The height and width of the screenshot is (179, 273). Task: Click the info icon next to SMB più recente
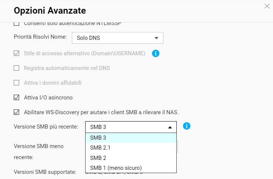[187, 126]
